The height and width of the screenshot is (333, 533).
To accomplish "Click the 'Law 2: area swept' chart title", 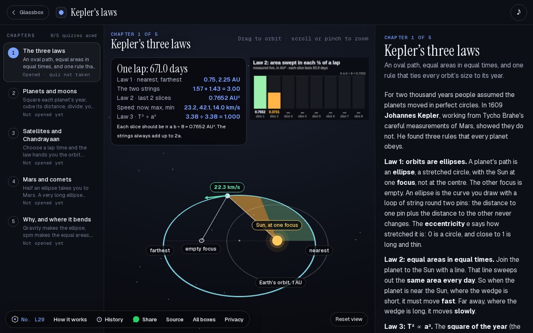I will coord(296,63).
